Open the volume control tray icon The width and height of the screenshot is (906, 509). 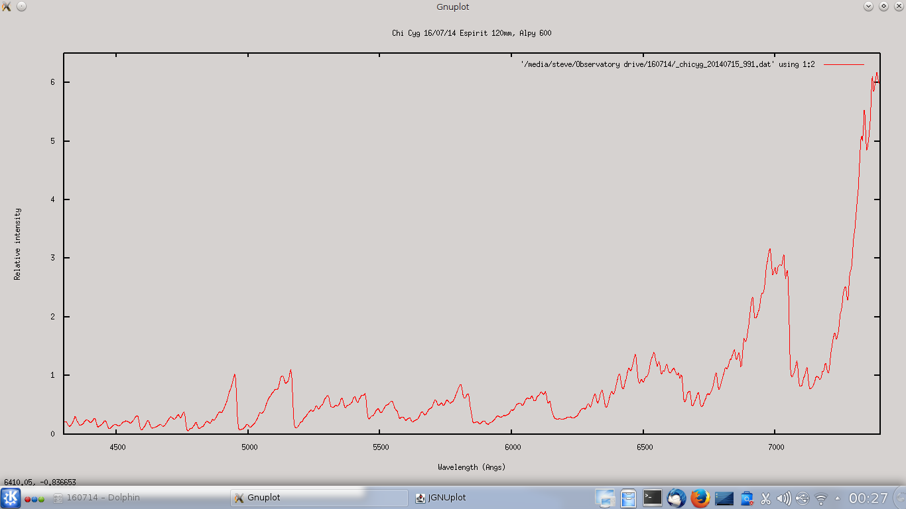point(783,498)
